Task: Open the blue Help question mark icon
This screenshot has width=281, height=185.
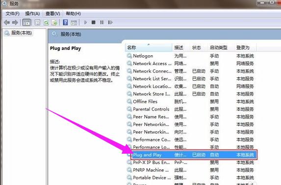Action: click(x=65, y=23)
